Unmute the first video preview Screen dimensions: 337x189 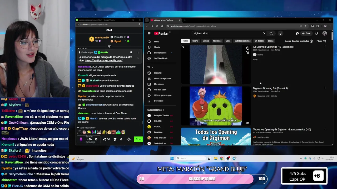click(184, 47)
